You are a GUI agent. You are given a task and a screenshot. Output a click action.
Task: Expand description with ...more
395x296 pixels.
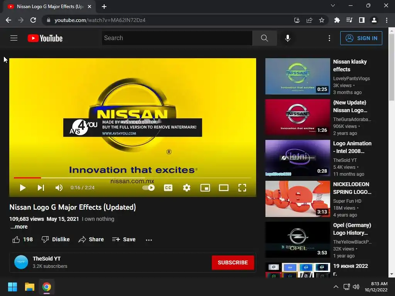[19, 227]
